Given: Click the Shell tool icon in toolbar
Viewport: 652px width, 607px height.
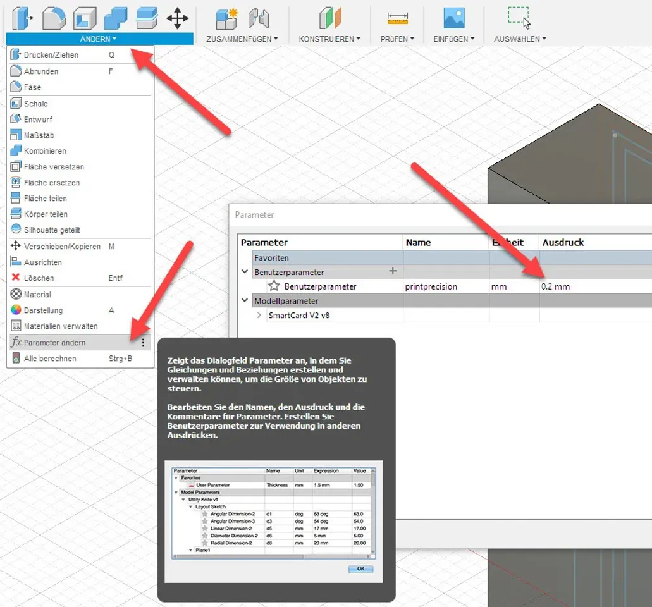Looking at the screenshot, I should tap(85, 18).
